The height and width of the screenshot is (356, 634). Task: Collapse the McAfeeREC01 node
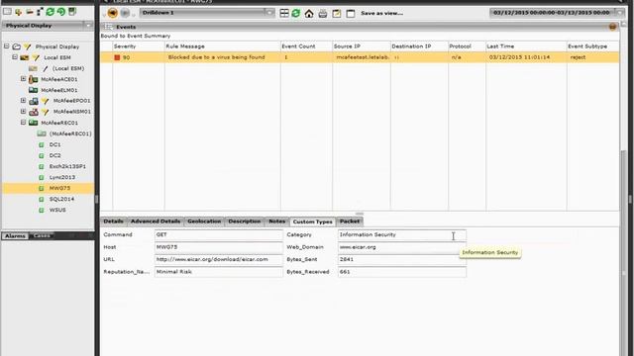(23, 123)
